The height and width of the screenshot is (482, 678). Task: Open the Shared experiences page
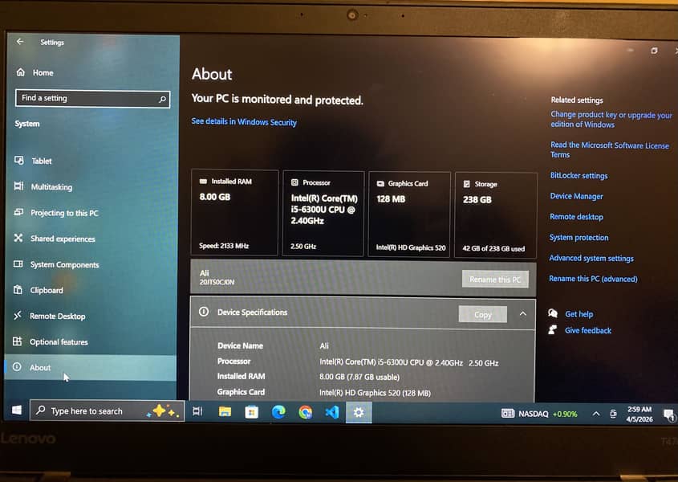(63, 239)
